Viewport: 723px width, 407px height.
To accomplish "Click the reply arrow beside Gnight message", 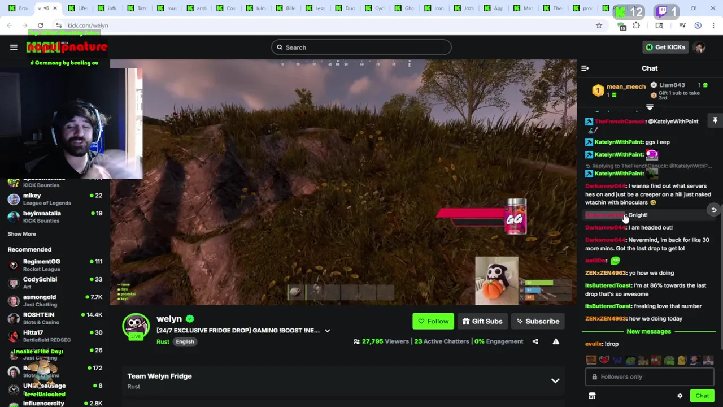I will coord(714,210).
